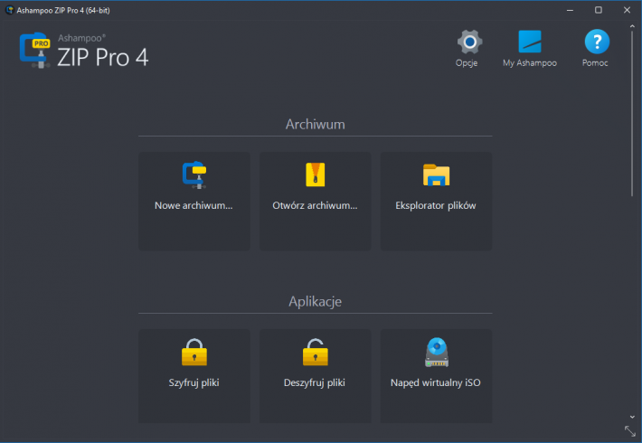Click the scrollbar down arrow
The width and height of the screenshot is (642, 443).
(x=632, y=417)
